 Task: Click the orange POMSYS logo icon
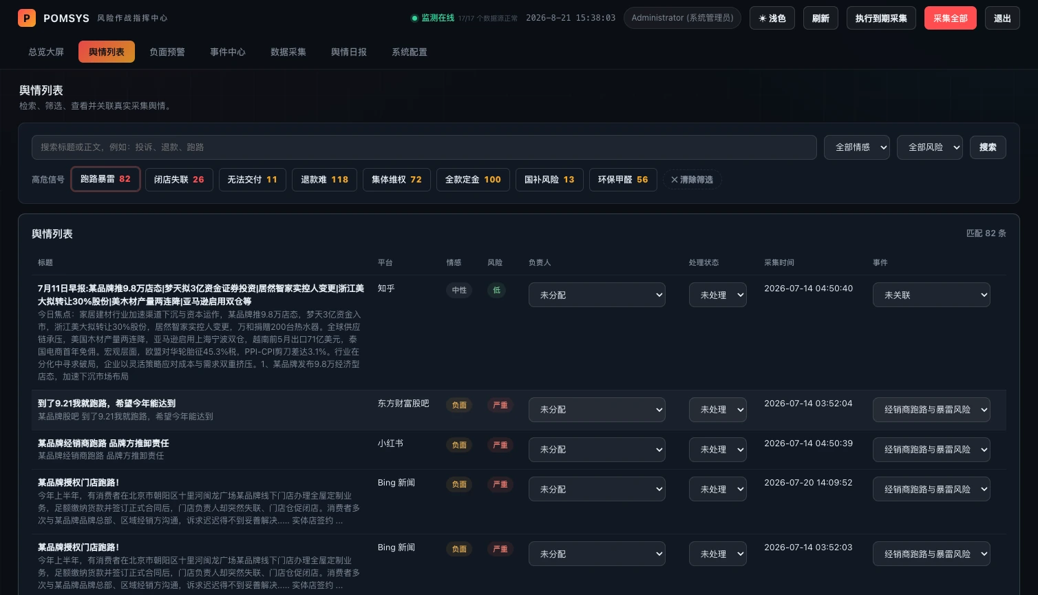click(x=27, y=18)
